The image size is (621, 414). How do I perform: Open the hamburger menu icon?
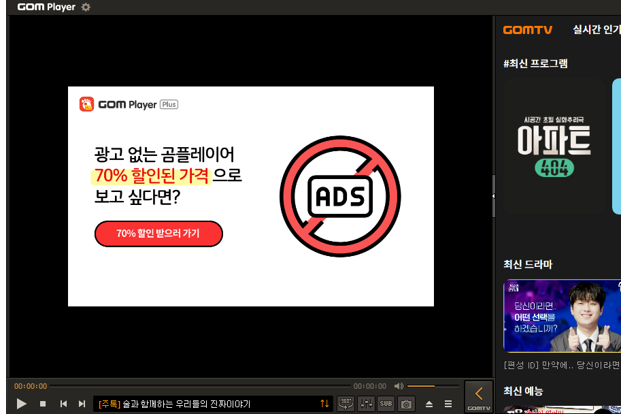(x=449, y=403)
